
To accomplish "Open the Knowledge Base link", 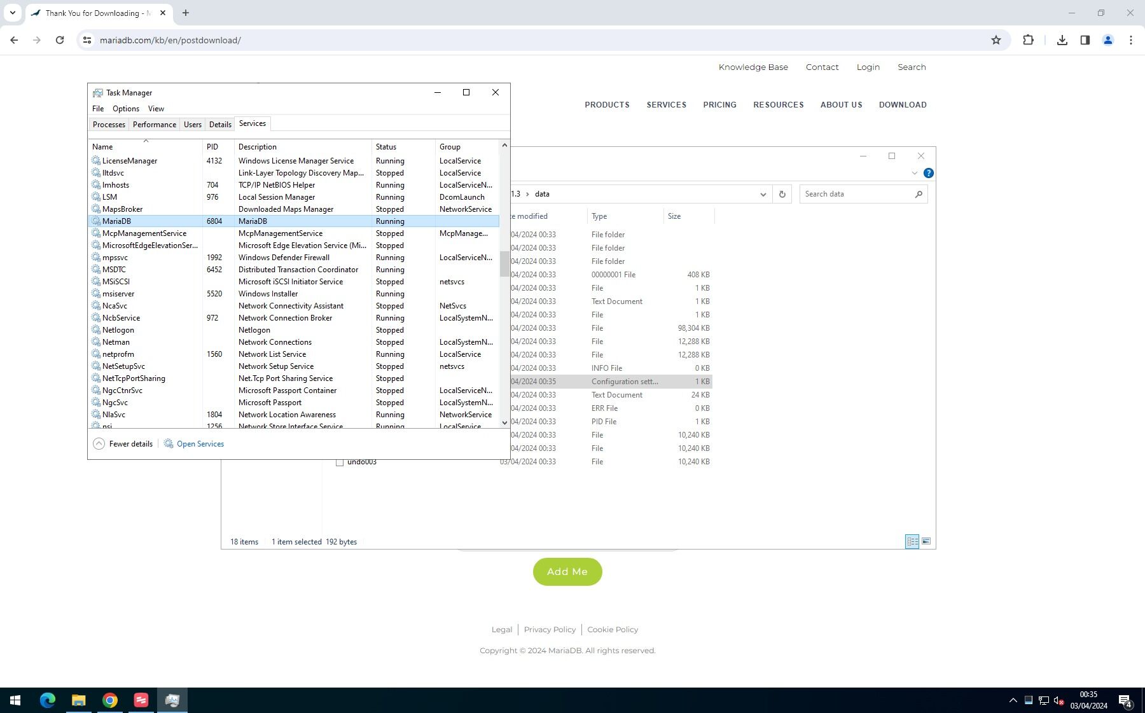I will (753, 67).
